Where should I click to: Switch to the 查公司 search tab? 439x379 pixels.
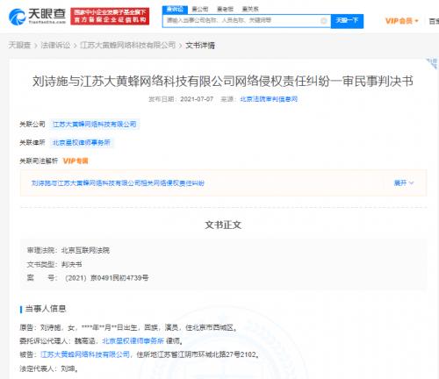tap(200, 10)
